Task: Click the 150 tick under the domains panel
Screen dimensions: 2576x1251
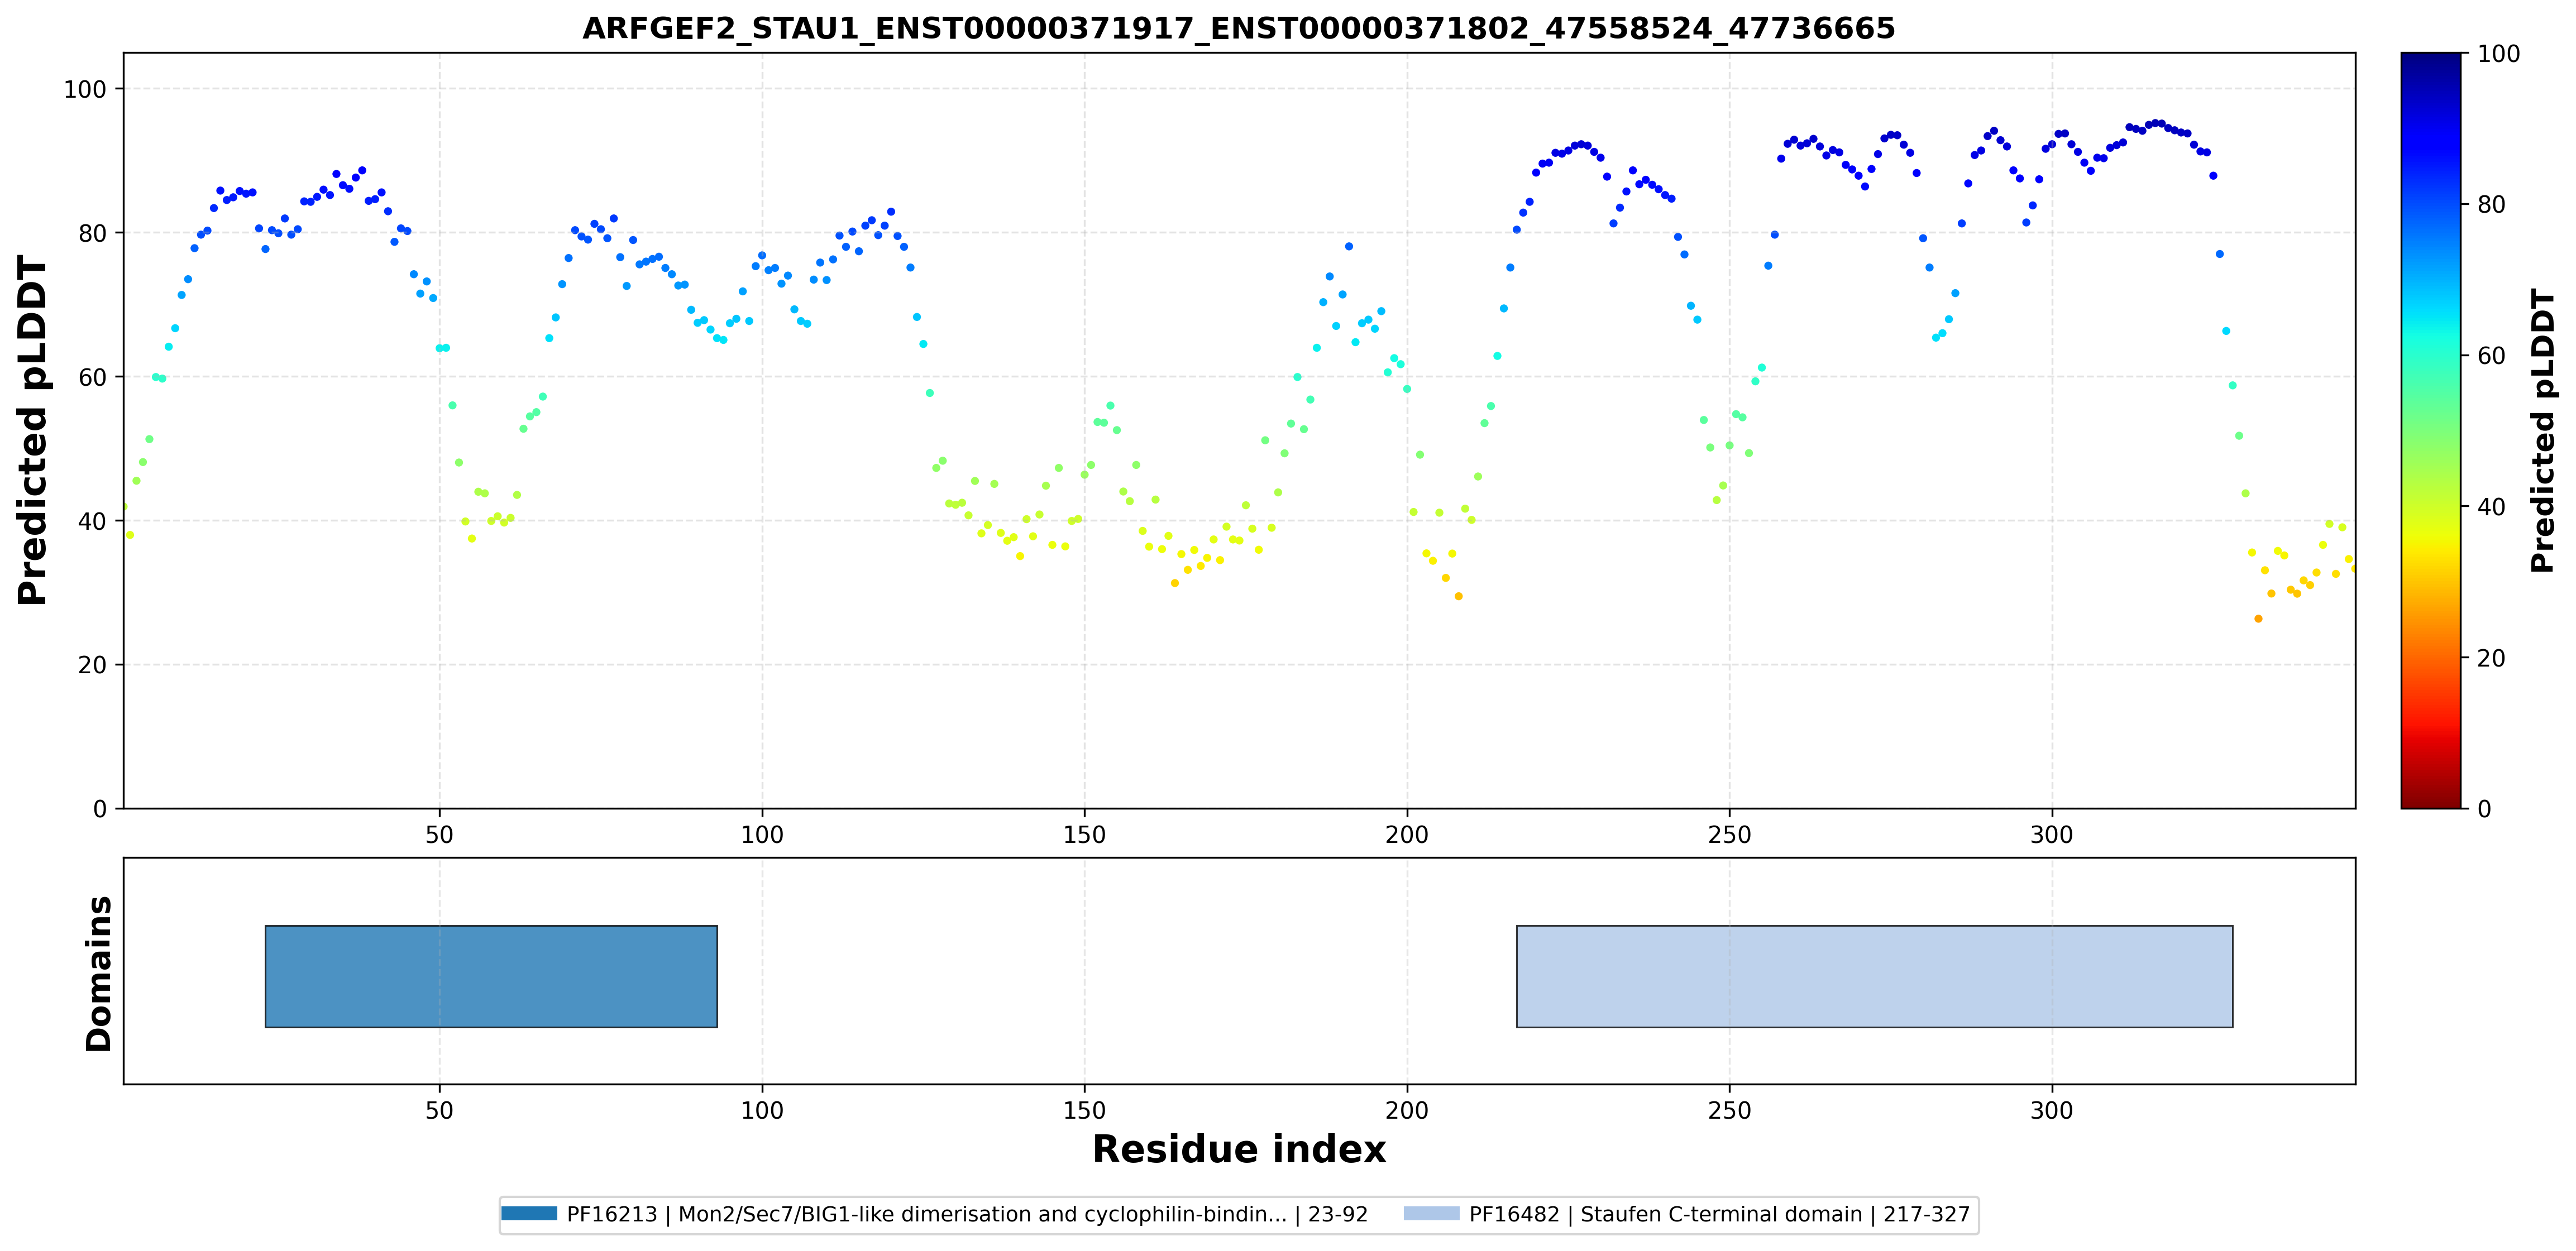Action: tap(1084, 1110)
